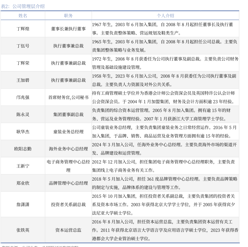Click the 职务 column header

click(x=68, y=15)
